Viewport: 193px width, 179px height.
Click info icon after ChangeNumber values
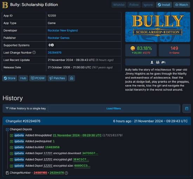(66, 173)
